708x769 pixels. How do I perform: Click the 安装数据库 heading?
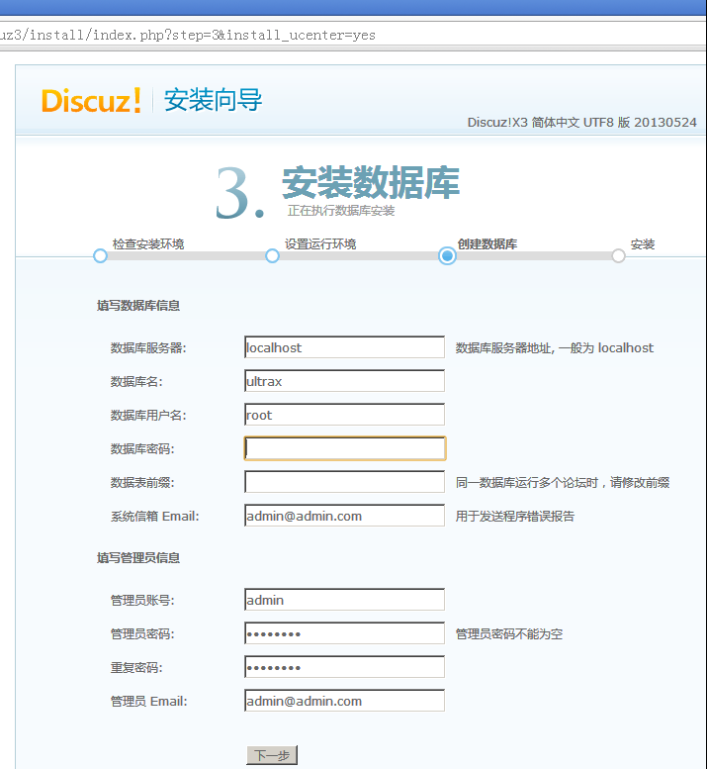(x=371, y=182)
